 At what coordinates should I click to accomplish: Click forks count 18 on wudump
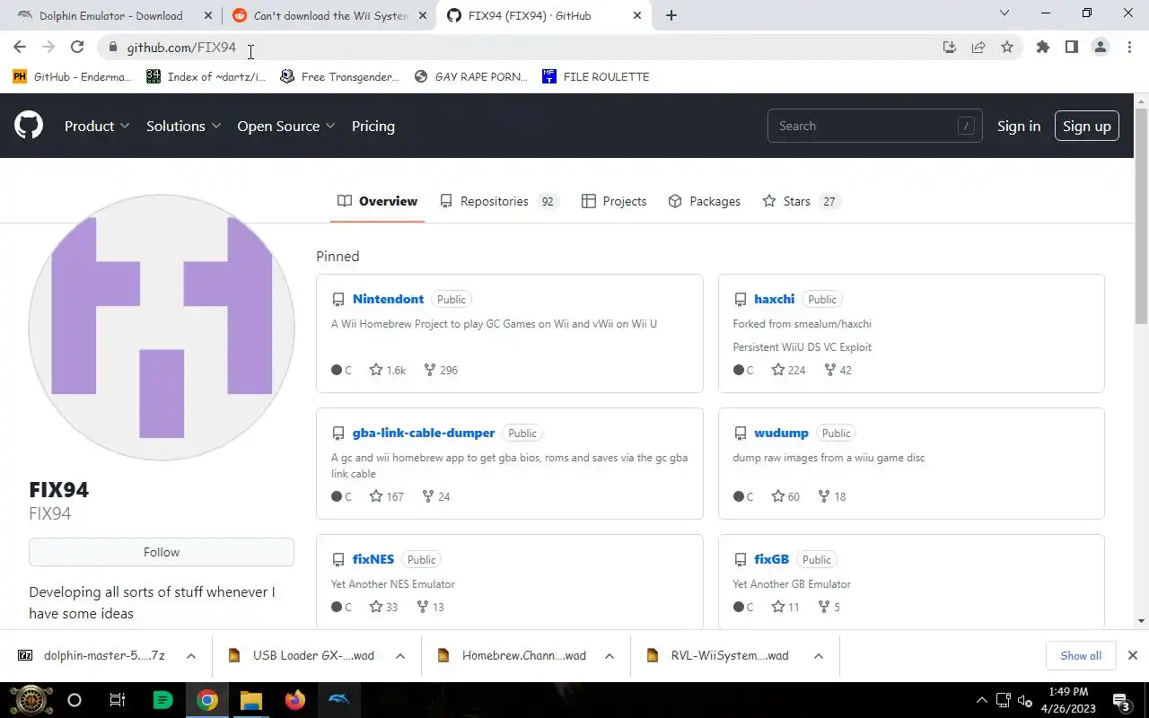click(x=832, y=496)
